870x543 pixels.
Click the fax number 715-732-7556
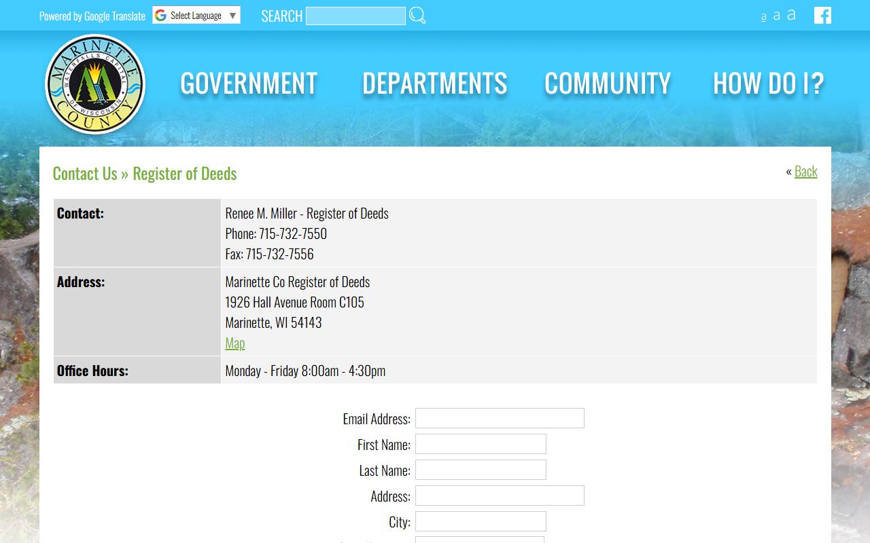click(280, 254)
